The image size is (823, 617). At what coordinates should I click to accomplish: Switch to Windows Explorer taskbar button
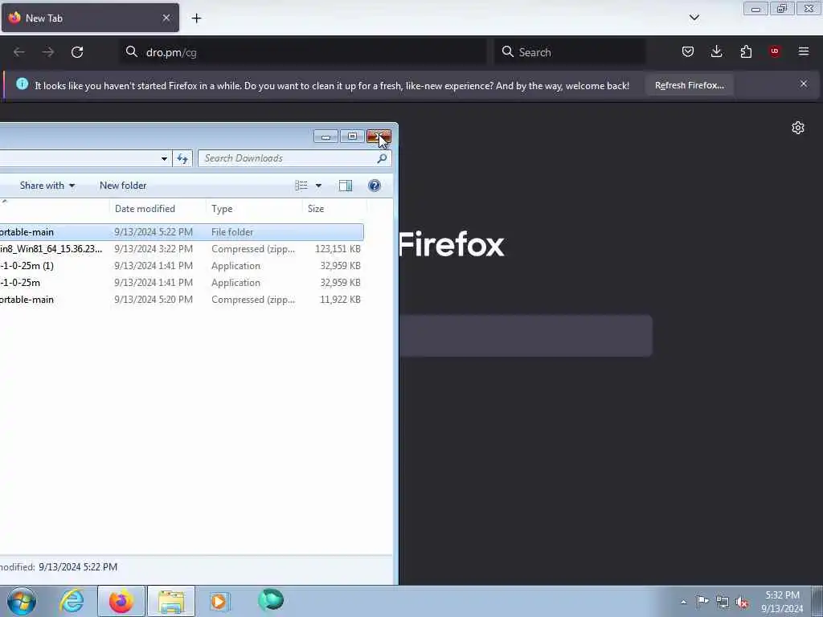tap(171, 601)
